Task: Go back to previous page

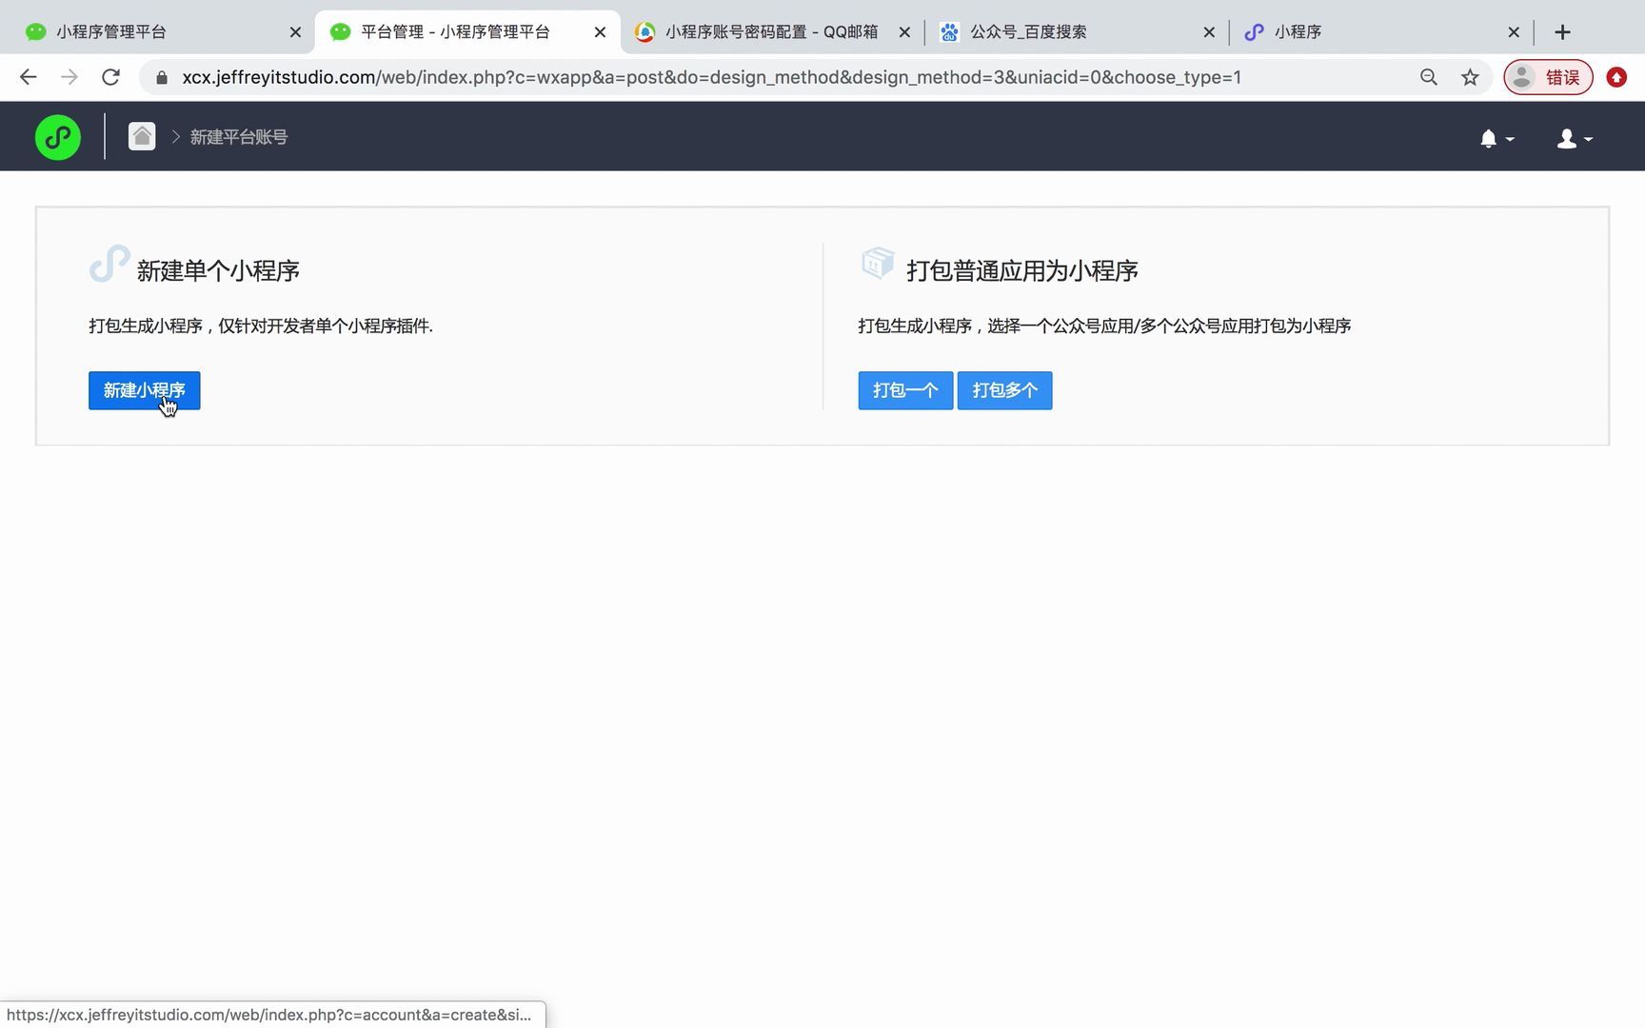Action: tap(29, 77)
